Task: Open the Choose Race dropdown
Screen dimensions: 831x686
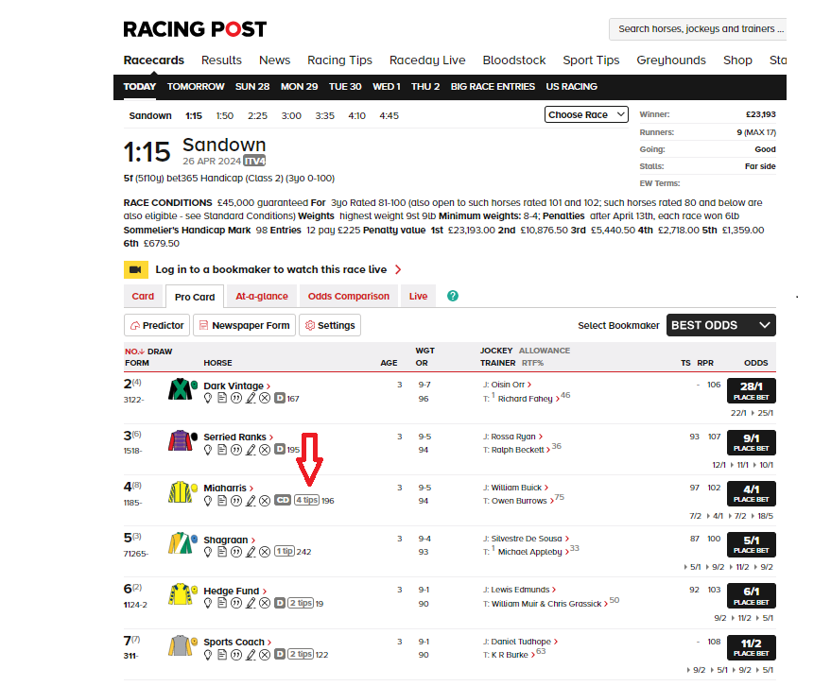Action: coord(586,114)
